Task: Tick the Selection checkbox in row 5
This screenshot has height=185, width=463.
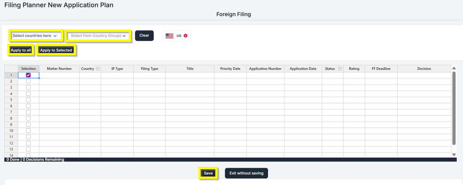Action: pos(28,100)
